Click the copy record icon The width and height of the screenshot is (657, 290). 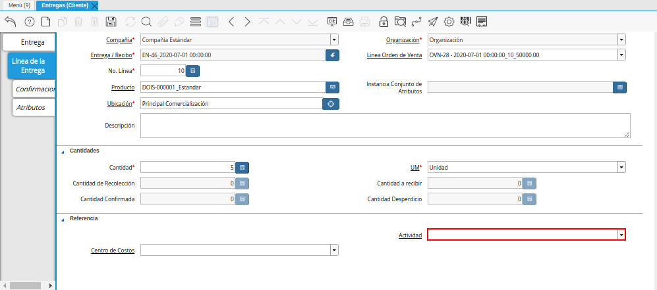point(62,22)
